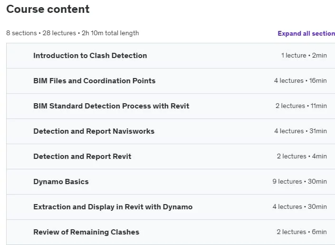335x245 pixels.
Task: Click the Course content heading
Action: click(x=48, y=9)
